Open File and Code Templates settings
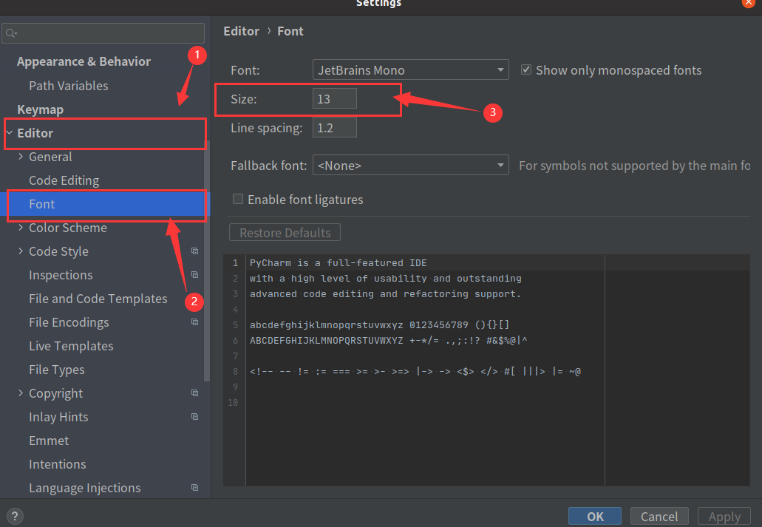Image resolution: width=762 pixels, height=527 pixels. 98,299
